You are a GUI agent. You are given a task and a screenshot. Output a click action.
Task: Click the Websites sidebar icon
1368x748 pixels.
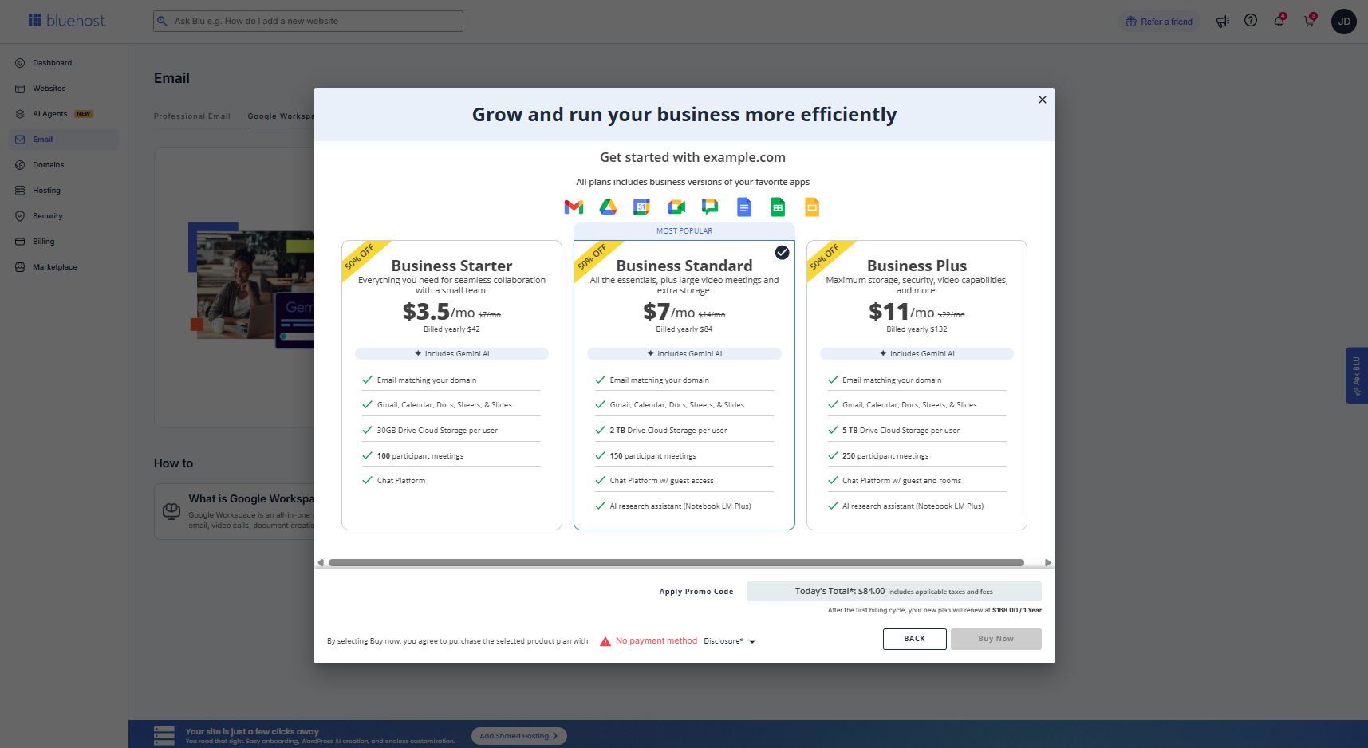click(20, 89)
